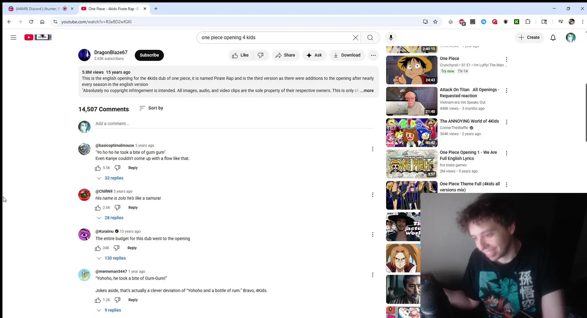Viewport: 587px width, 318px height.
Task: Expand 28 replies under ChillWil
Action: coord(110,218)
